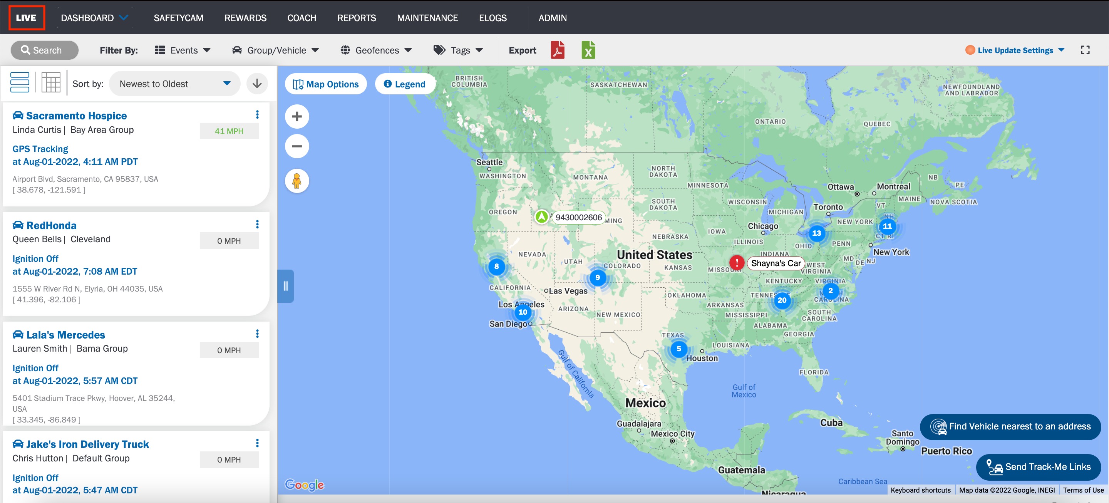Click the Search field
1109x503 pixels.
pos(44,50)
